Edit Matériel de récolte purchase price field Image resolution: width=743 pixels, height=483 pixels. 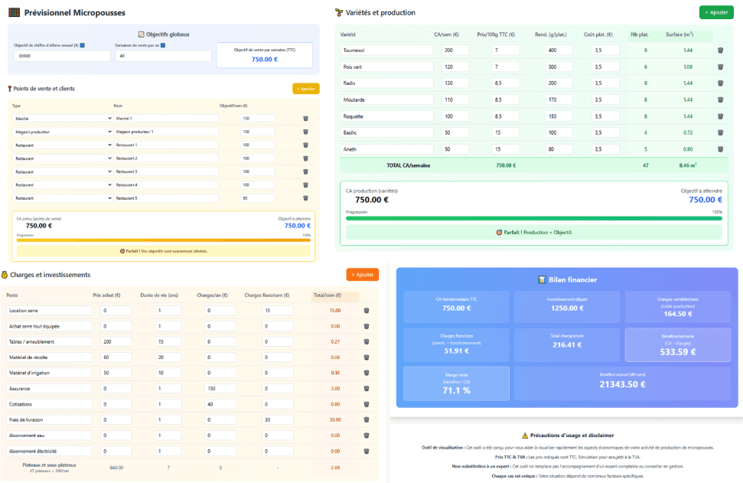116,357
